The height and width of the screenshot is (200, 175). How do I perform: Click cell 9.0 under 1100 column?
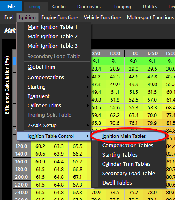pyautogui.click(x=134, y=61)
